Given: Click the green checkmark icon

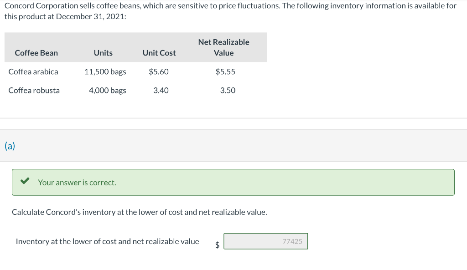Looking at the screenshot, I should coord(26,182).
